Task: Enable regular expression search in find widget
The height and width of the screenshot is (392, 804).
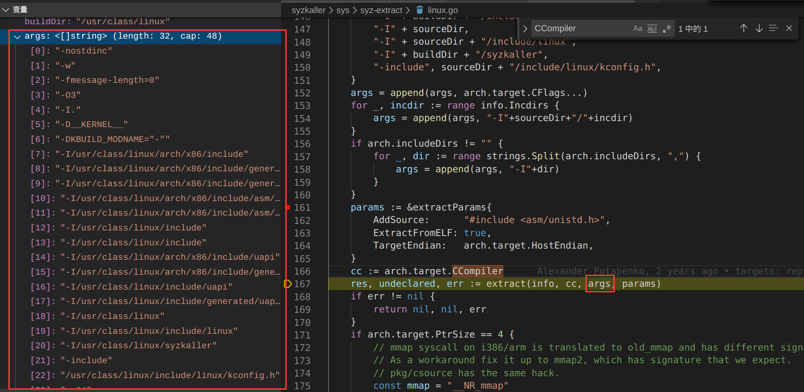Action: (x=667, y=29)
